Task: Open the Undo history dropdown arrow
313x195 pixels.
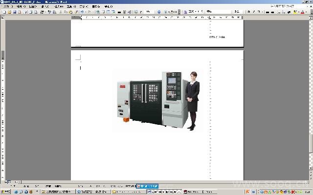Action: point(85,12)
